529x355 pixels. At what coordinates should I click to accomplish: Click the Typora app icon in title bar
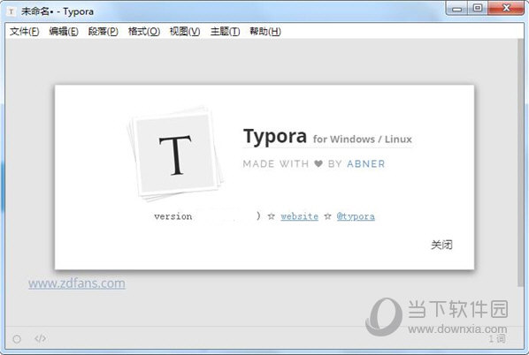pos(11,11)
